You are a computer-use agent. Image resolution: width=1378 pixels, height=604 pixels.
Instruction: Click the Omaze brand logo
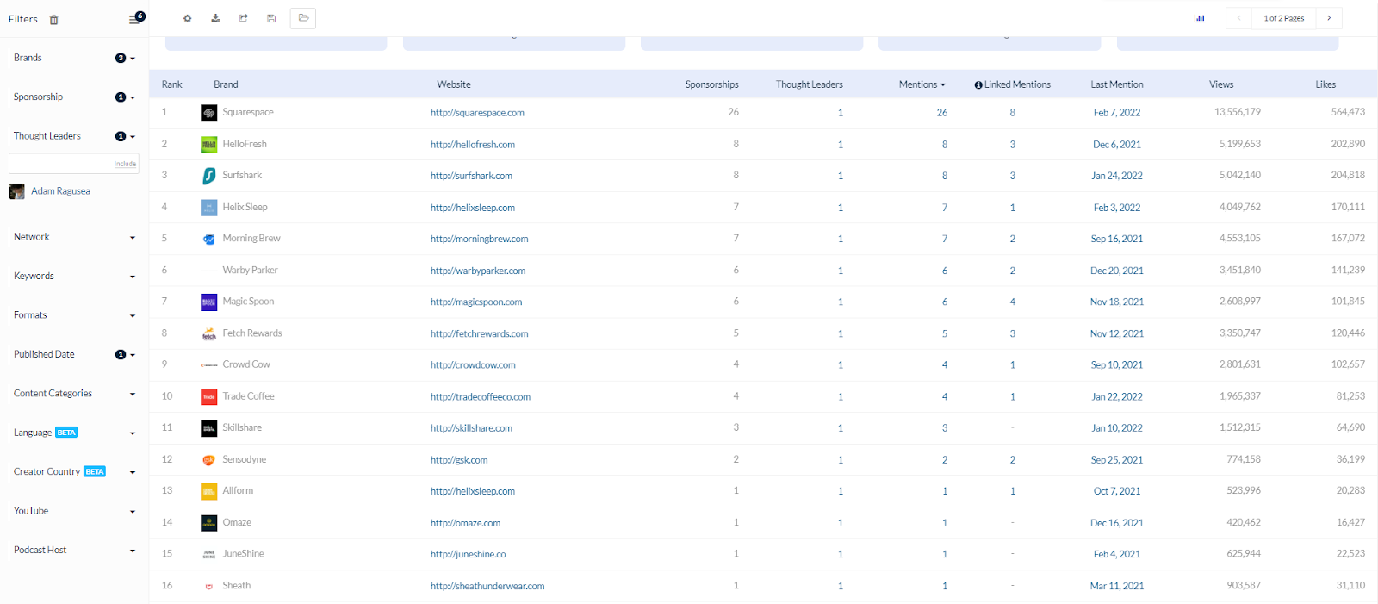tap(208, 523)
